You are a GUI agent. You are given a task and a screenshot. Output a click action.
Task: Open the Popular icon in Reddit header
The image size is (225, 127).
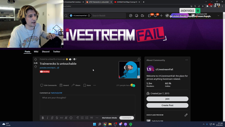[130, 16]
